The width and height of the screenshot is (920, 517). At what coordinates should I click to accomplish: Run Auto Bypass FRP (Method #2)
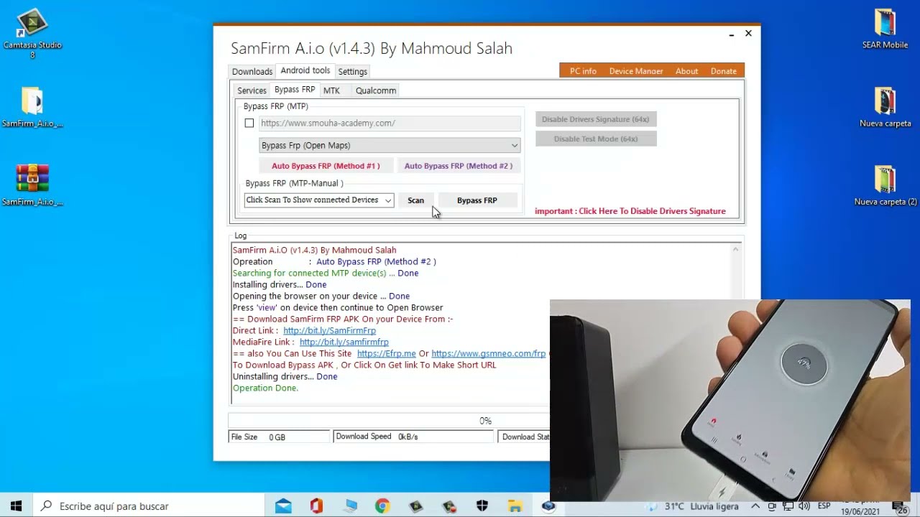pyautogui.click(x=459, y=166)
